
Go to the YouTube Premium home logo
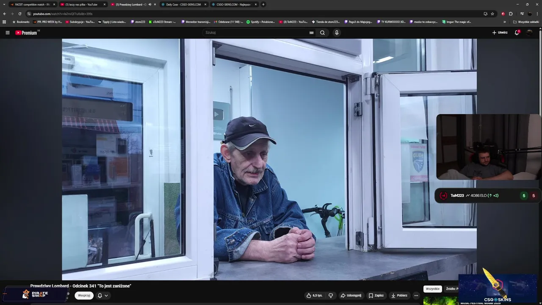tap(27, 33)
